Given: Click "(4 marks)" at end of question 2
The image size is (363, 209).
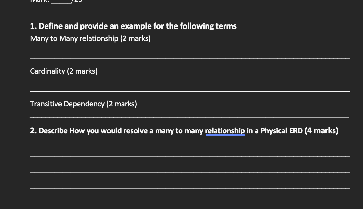Looking at the screenshot, I should (x=321, y=131).
